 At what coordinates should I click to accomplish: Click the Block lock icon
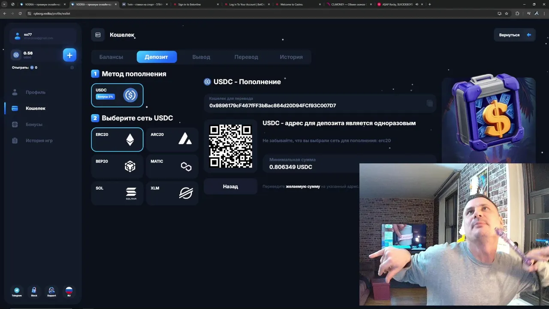[x=34, y=292]
